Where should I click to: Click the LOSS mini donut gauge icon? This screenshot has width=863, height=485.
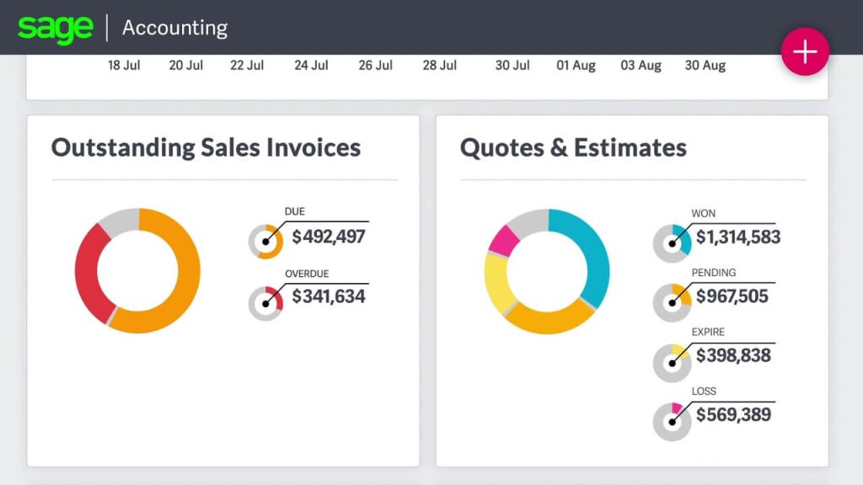point(672,422)
